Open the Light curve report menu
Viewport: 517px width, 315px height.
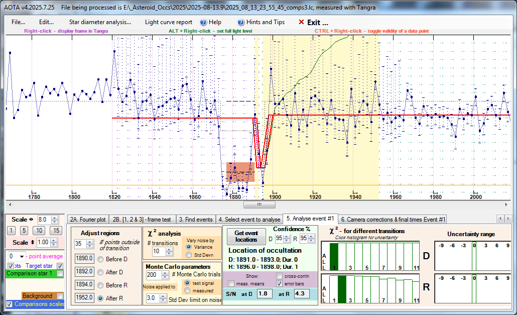(x=168, y=22)
